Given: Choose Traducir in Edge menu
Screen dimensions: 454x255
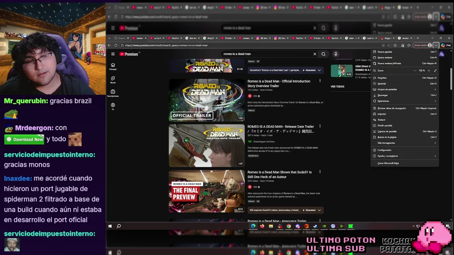Looking at the screenshot, I should [405, 120].
